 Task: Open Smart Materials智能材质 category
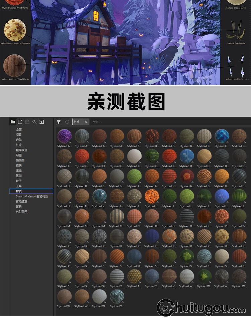pyautogui.click(x=32, y=196)
